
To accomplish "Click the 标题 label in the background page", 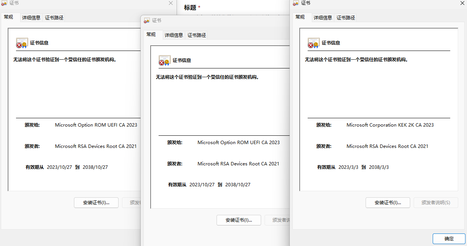I will [x=190, y=8].
